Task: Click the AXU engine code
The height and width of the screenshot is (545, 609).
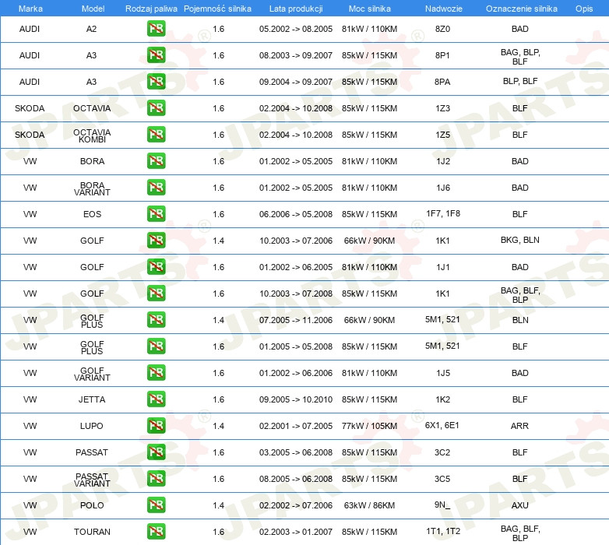Action: 519,505
